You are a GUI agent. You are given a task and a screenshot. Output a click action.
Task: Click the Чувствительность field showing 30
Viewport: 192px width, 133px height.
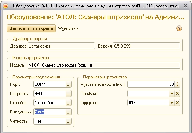[151, 84]
